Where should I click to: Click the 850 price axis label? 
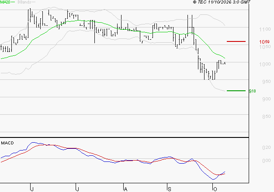coord(267,117)
